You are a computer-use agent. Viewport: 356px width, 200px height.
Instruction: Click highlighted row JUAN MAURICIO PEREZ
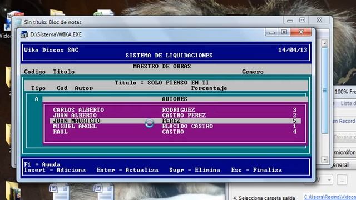click(175, 121)
